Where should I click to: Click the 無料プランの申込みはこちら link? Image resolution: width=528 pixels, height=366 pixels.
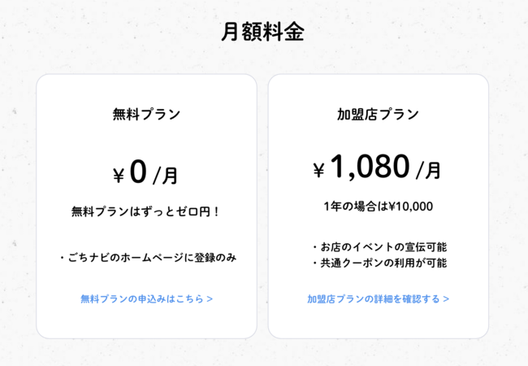click(142, 298)
